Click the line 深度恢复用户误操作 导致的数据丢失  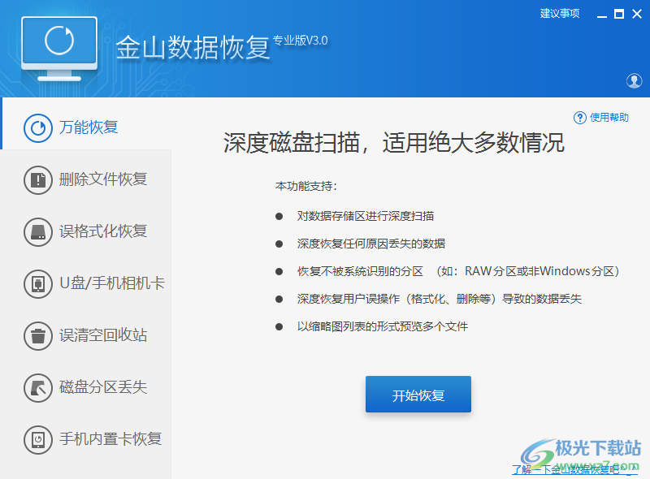(x=440, y=299)
